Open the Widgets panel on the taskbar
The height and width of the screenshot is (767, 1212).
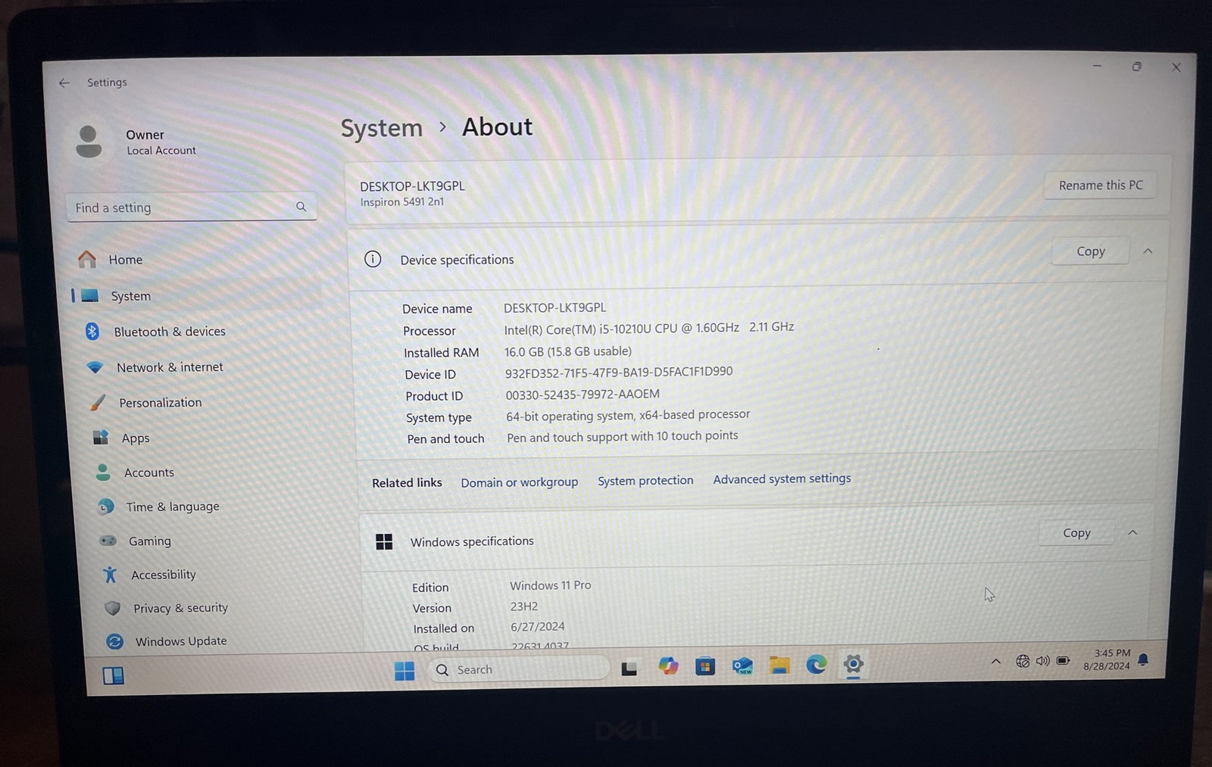pos(114,675)
